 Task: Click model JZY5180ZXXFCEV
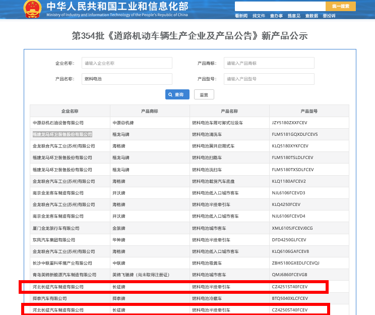point(289,123)
